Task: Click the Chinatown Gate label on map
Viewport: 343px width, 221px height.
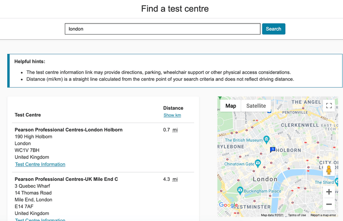Action: [239, 164]
